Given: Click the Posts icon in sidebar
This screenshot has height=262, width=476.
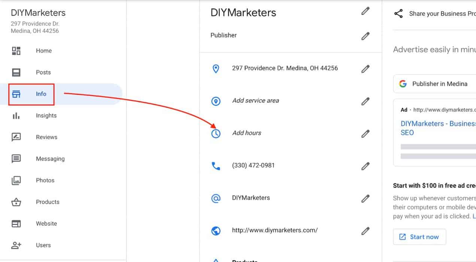Looking at the screenshot, I should pyautogui.click(x=16, y=72).
